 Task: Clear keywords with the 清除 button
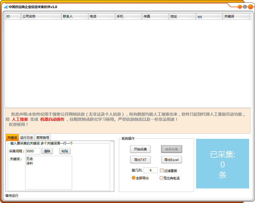coord(47,151)
